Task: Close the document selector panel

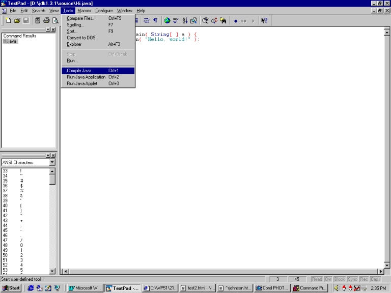Action: tap(53, 30)
